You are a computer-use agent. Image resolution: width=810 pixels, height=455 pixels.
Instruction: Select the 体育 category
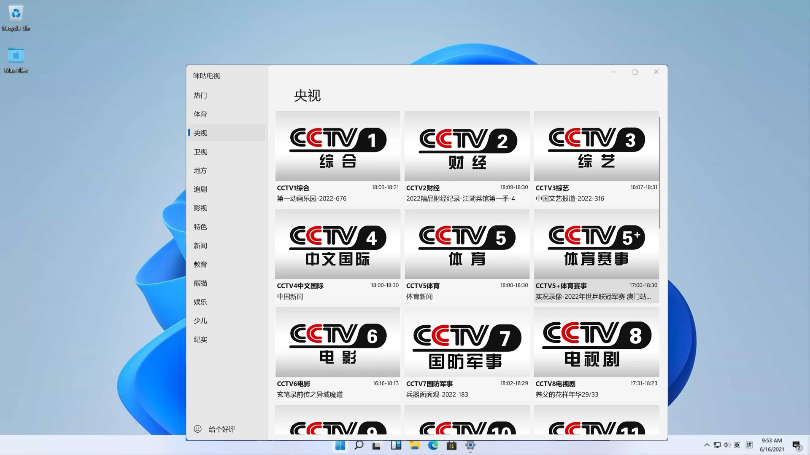(x=227, y=114)
